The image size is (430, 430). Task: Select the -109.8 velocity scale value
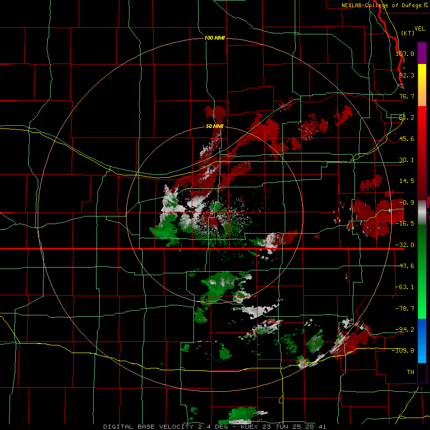[x=403, y=351]
